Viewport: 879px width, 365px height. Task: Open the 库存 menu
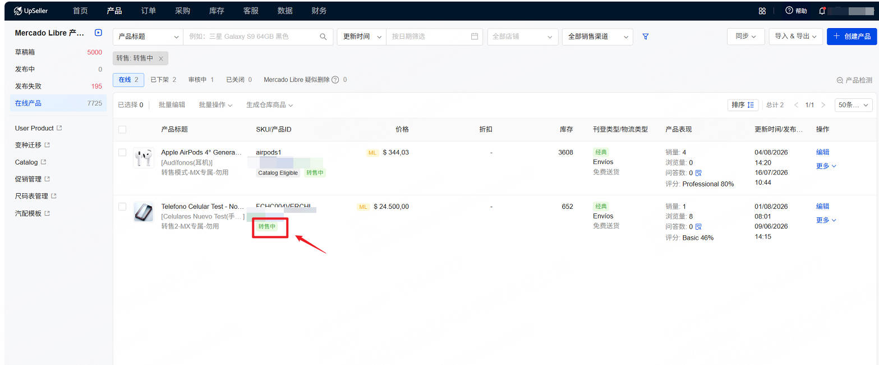(x=217, y=11)
